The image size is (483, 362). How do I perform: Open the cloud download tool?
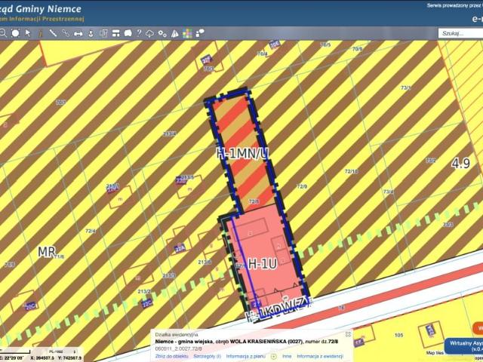[x=149, y=33]
